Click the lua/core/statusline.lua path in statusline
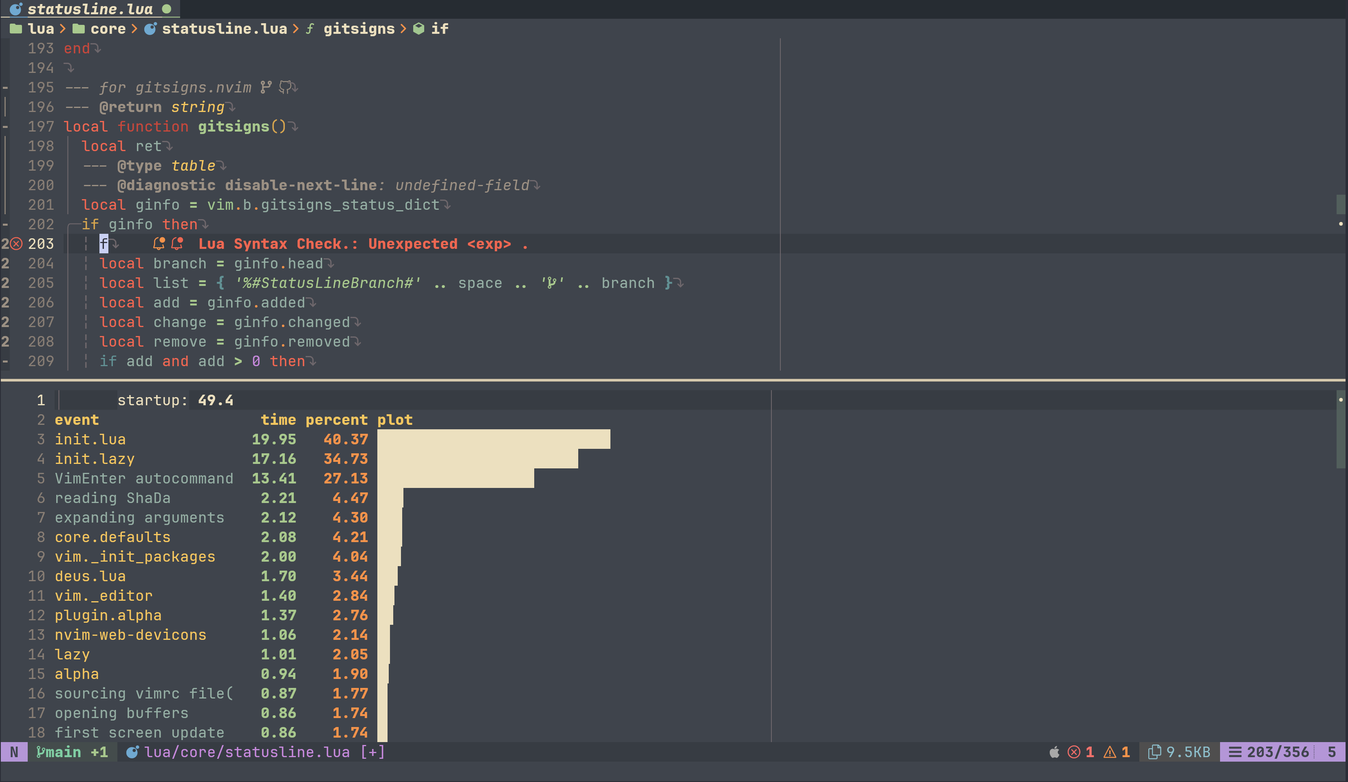Screen dimensions: 1348x782 [x=247, y=752]
